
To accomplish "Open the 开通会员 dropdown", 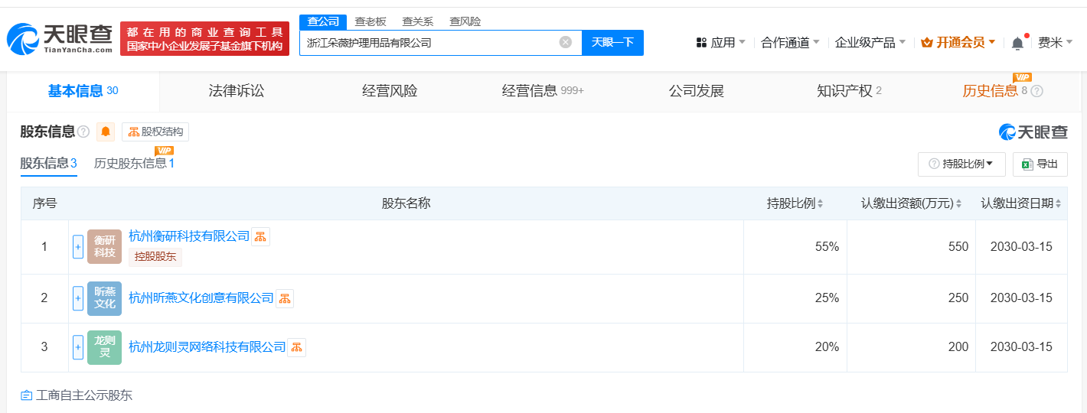I will (x=958, y=43).
